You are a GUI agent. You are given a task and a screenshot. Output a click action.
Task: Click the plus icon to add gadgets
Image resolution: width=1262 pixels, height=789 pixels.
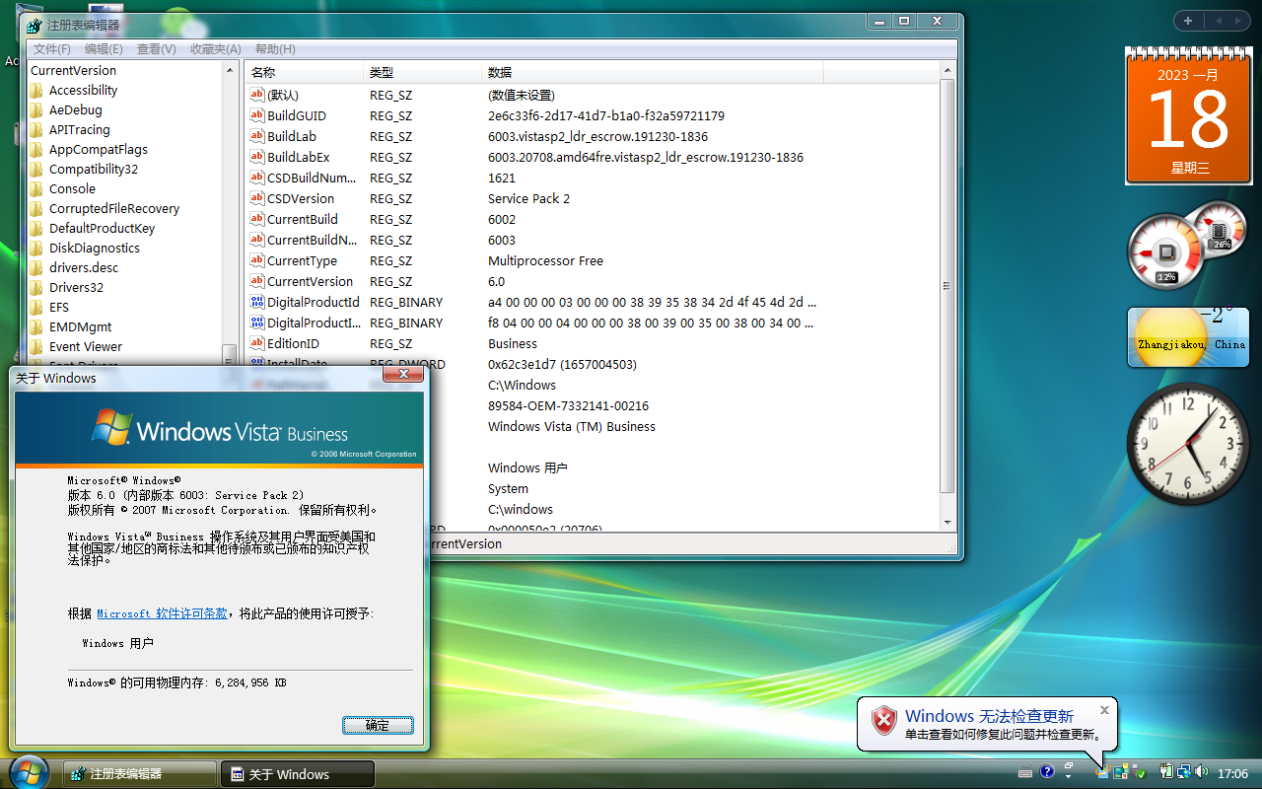point(1188,21)
